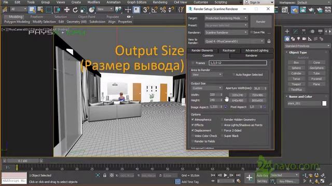The image size is (332, 186).
Task: Select the Select Object tool
Action: click(32, 9)
